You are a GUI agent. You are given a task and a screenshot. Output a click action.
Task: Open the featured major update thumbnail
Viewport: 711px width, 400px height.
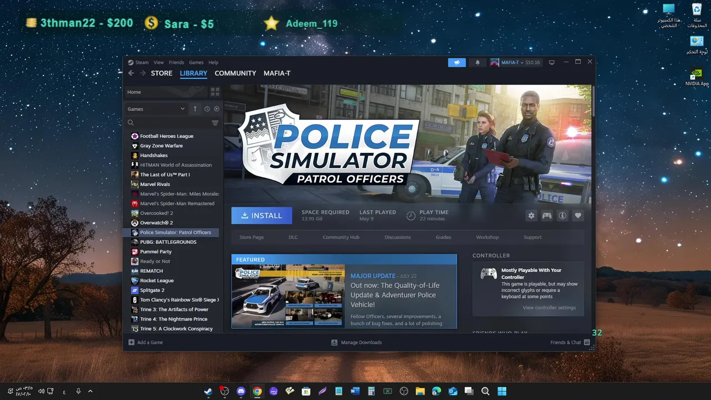tap(288, 296)
